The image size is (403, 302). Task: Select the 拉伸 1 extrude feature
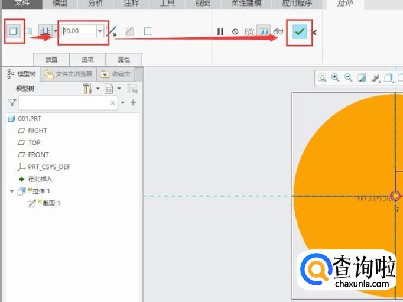[34, 191]
